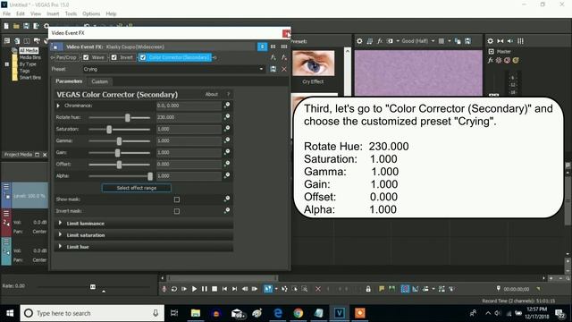572x322 pixels.
Task: Open the preview Project Video Properties gear
Action: [359, 41]
